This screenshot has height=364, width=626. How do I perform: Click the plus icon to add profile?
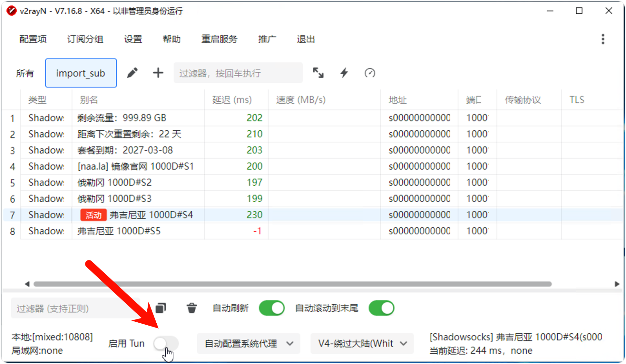coord(158,73)
